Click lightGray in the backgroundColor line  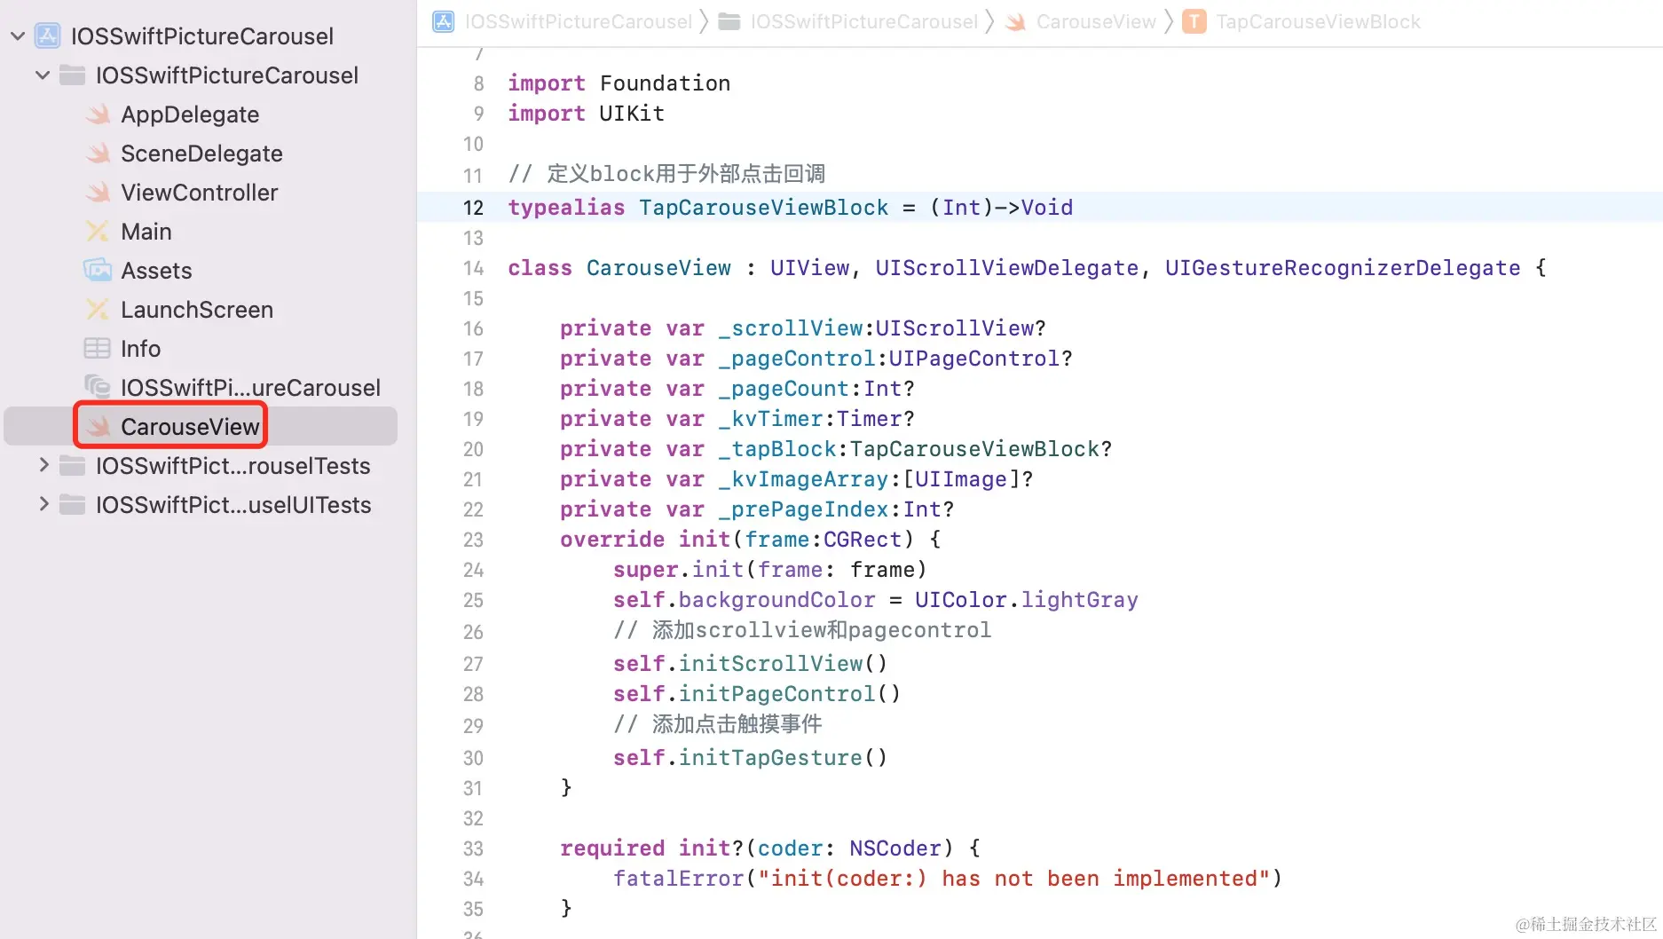click(x=1079, y=600)
